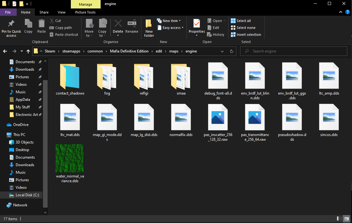Switch to large icons view in status bar
The height and width of the screenshot is (223, 352).
coord(347,219)
